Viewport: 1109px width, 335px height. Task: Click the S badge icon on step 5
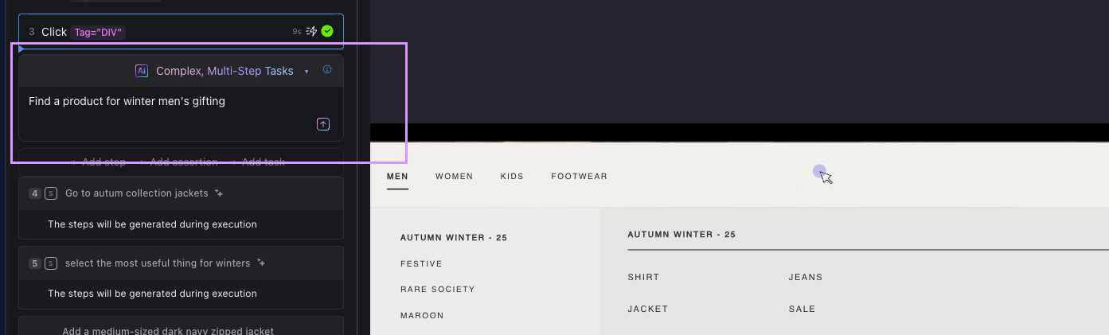click(51, 263)
